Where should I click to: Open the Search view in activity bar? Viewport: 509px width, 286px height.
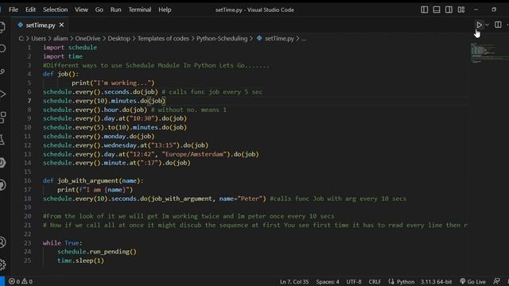click(2, 48)
